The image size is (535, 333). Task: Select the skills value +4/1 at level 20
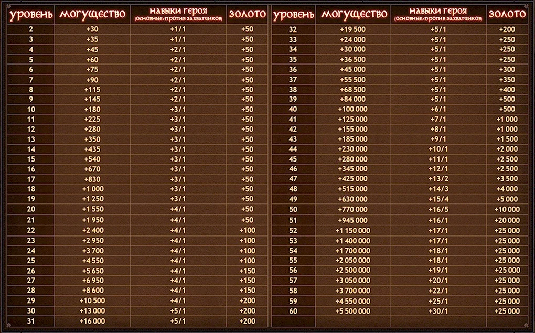click(x=178, y=209)
